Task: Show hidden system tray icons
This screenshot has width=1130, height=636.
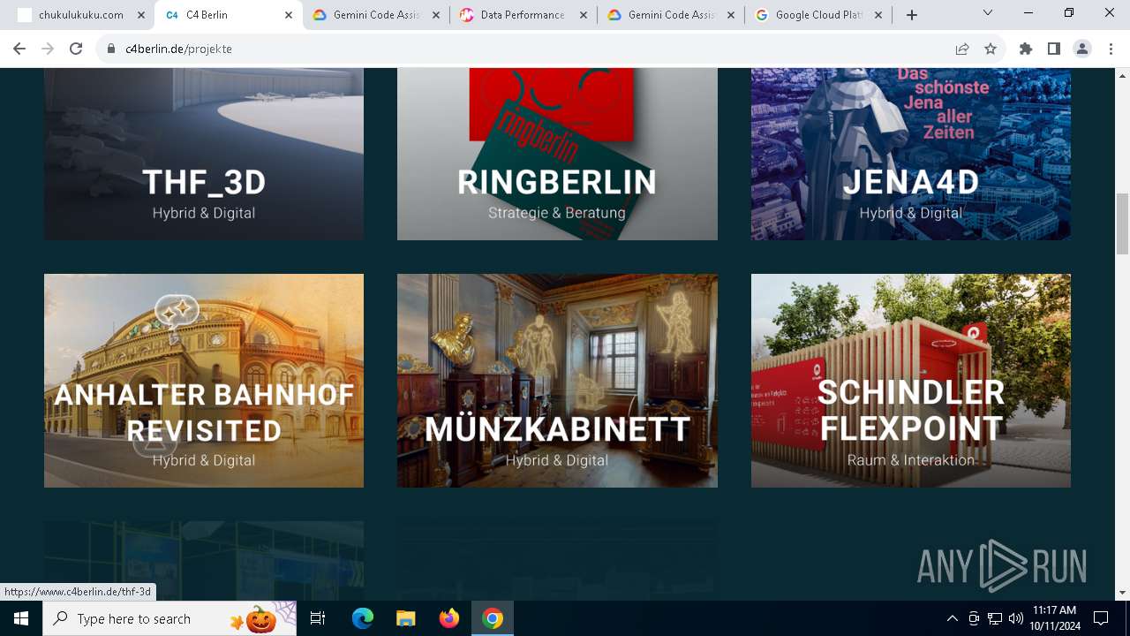Action: pyautogui.click(x=952, y=618)
